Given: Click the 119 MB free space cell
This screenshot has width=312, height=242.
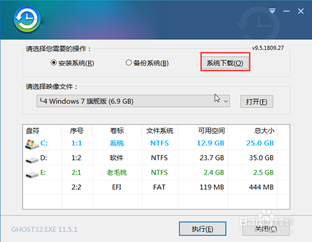Looking at the screenshot, I should click(212, 187).
